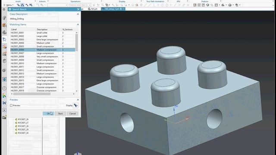Sort by the Description column header

[x=49, y=29]
